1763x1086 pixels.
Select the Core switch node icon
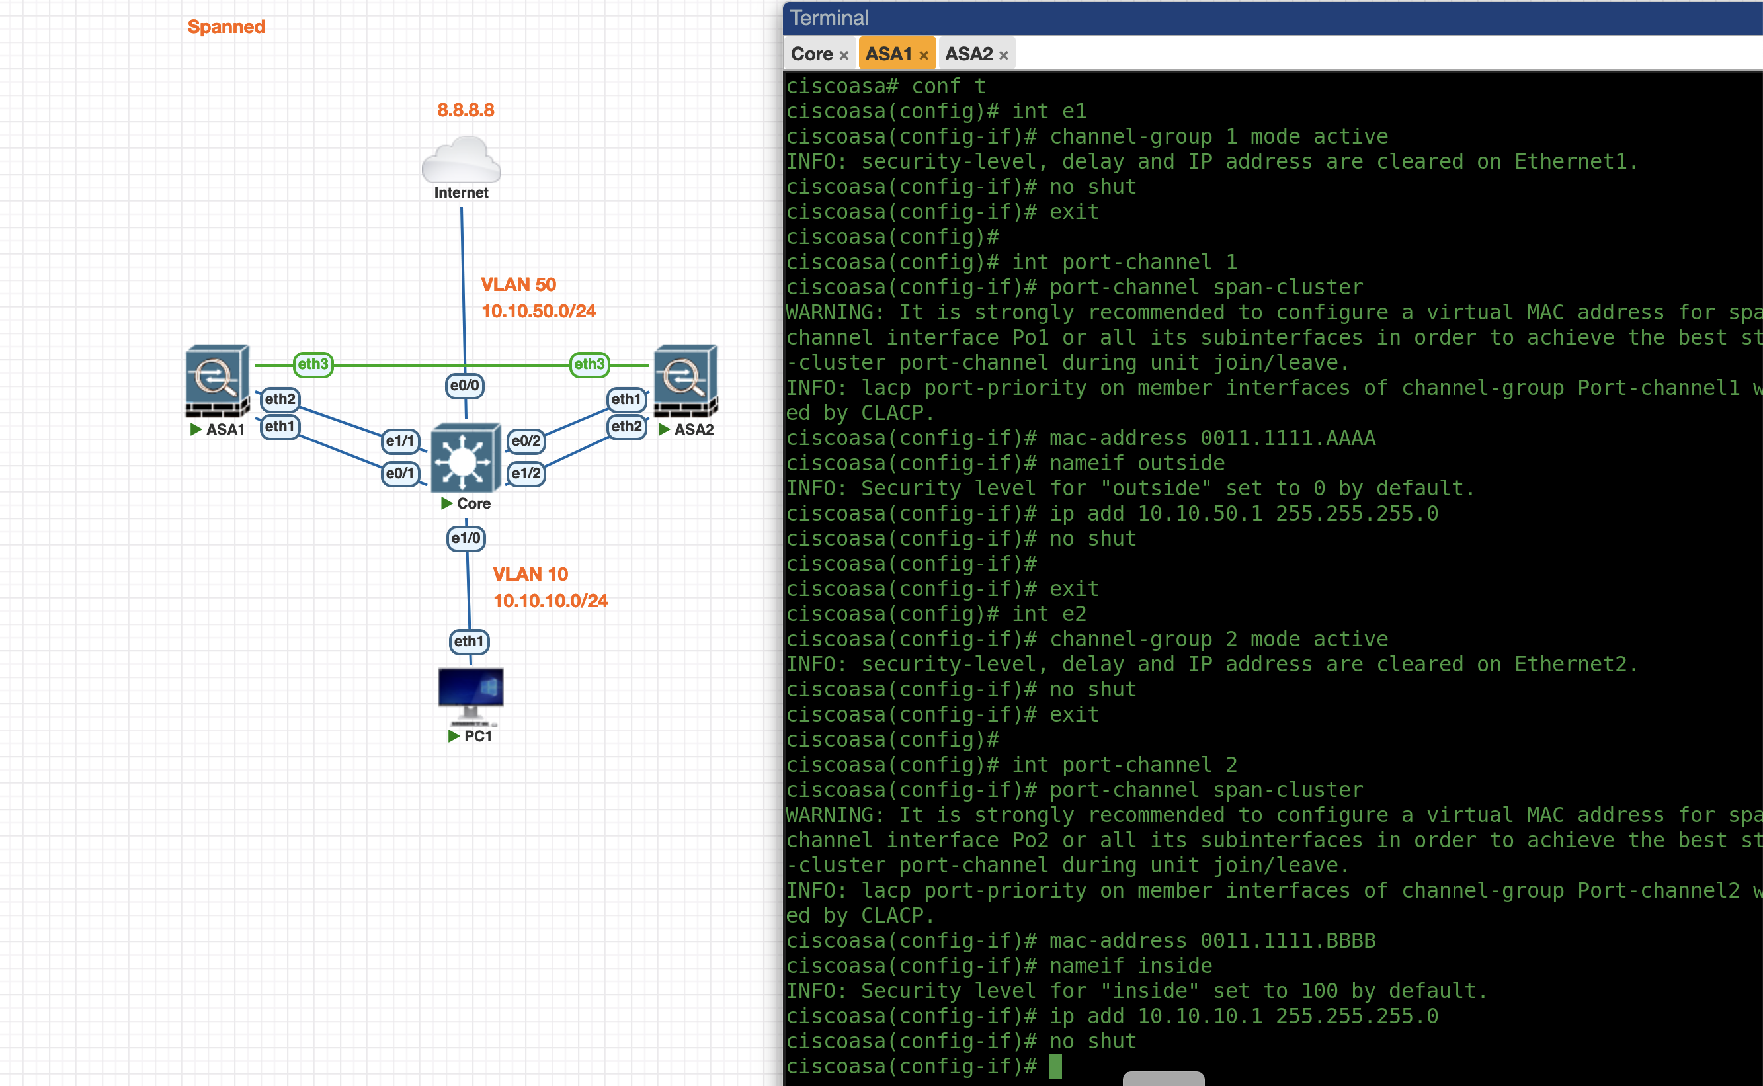[466, 458]
